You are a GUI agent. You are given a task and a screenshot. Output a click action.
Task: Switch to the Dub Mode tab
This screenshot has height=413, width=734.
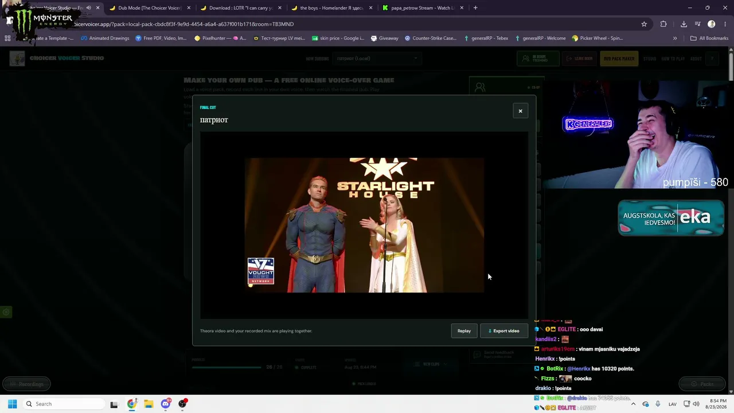(x=149, y=8)
